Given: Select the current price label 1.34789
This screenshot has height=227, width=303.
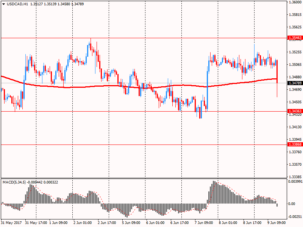Looking at the screenshot, I should 295,83.
